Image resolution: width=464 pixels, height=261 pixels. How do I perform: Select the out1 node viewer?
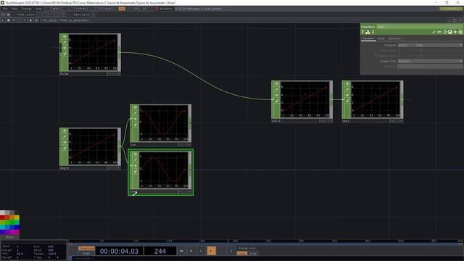(376, 99)
